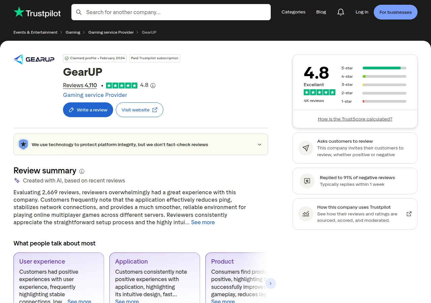431x303 pixels.
Task: Expand User experience card See more
Action: (x=79, y=301)
